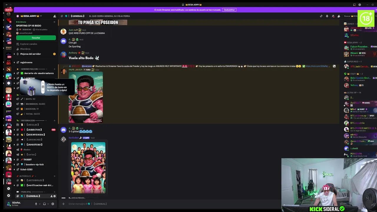Viewport: 377px width, 212px height.
Task: Toggle the member list icon in the header
Action: coord(339,16)
